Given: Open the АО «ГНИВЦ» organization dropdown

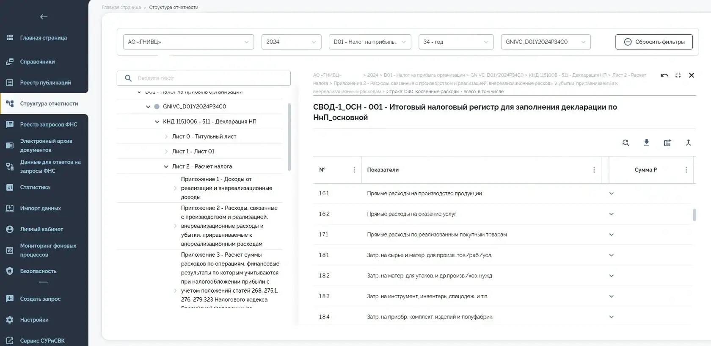Looking at the screenshot, I should click(x=188, y=42).
